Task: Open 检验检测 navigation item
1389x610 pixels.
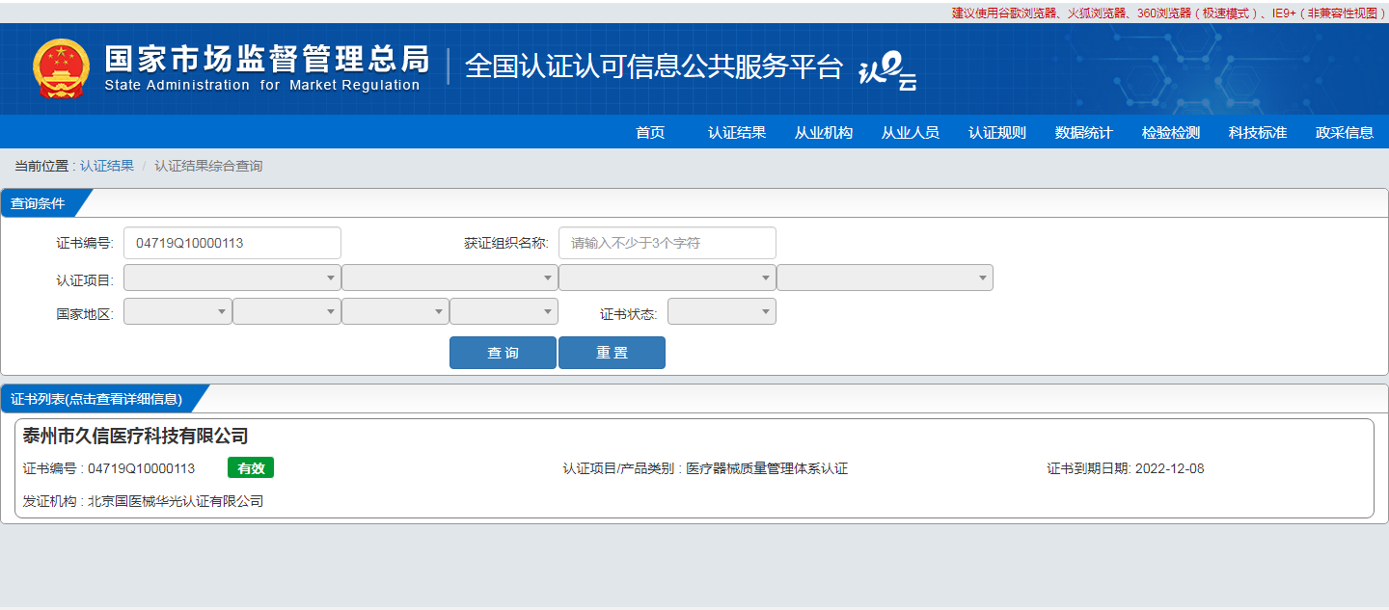Action: click(x=1171, y=133)
